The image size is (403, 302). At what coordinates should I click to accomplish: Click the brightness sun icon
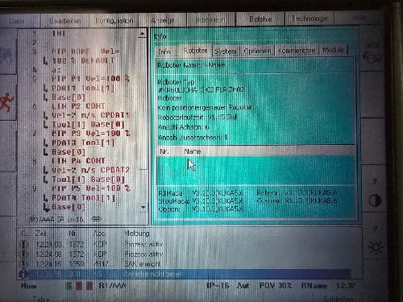click(376, 247)
